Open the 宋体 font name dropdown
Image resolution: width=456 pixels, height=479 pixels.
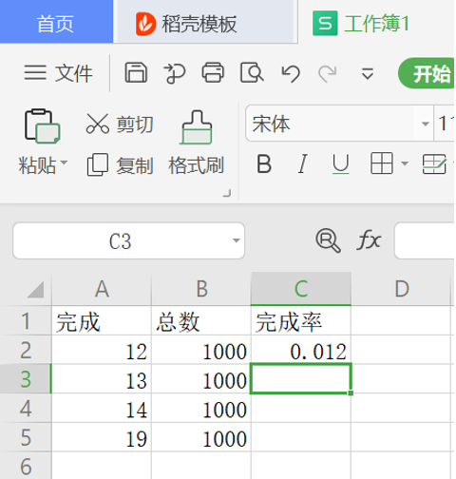[426, 124]
